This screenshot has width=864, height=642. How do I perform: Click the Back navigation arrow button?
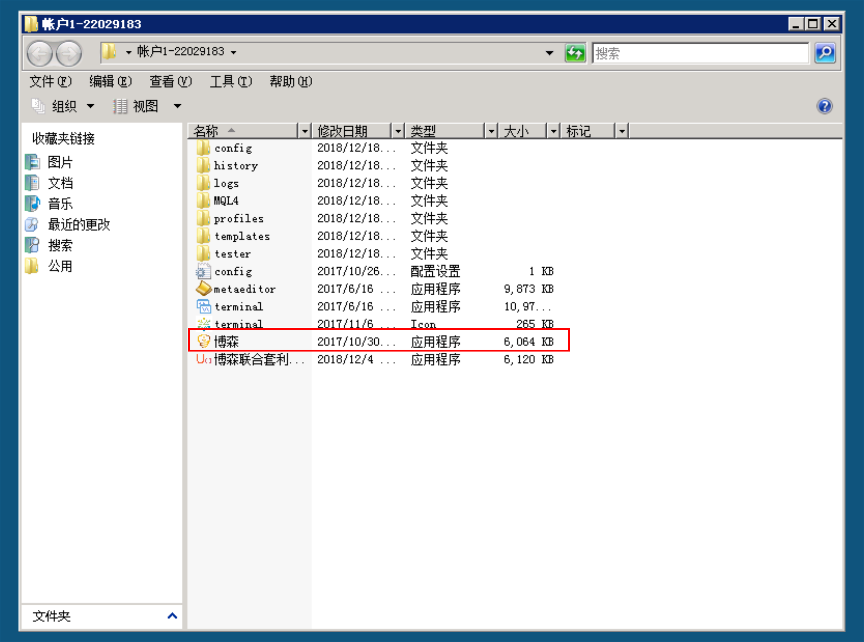coord(40,53)
